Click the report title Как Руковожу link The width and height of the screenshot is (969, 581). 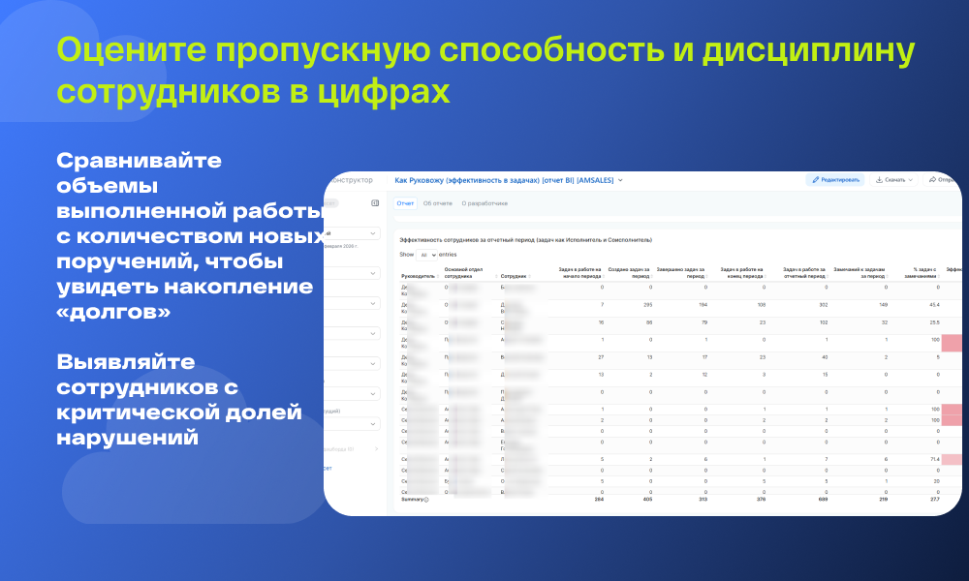click(x=504, y=180)
